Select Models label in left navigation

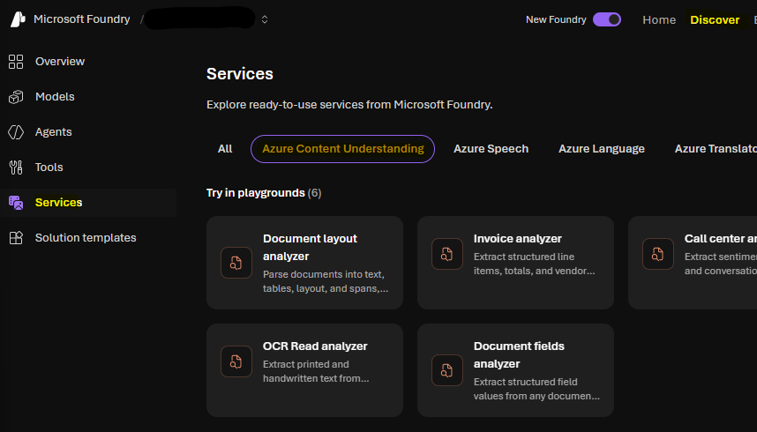coord(55,96)
